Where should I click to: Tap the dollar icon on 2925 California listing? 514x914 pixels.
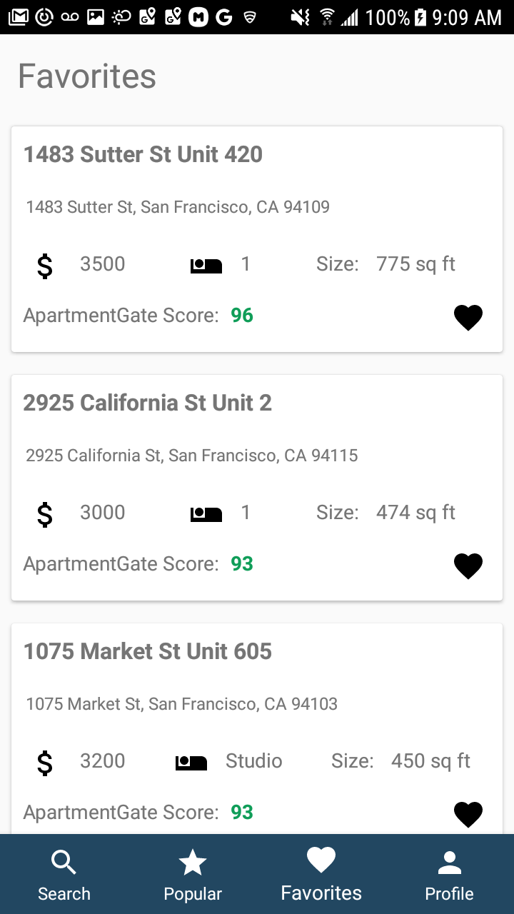(x=44, y=514)
